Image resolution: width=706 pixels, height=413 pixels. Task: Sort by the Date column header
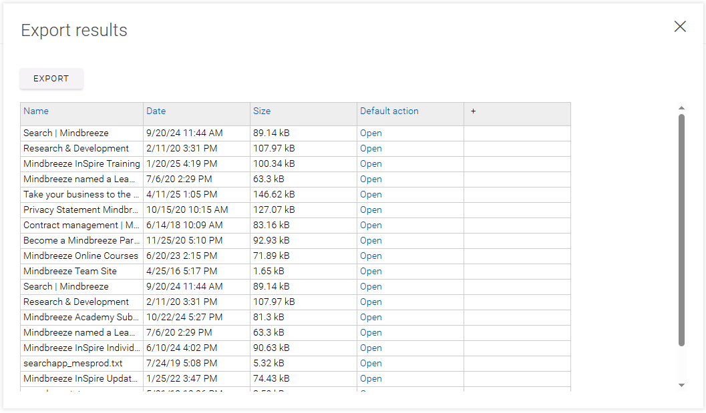(156, 111)
